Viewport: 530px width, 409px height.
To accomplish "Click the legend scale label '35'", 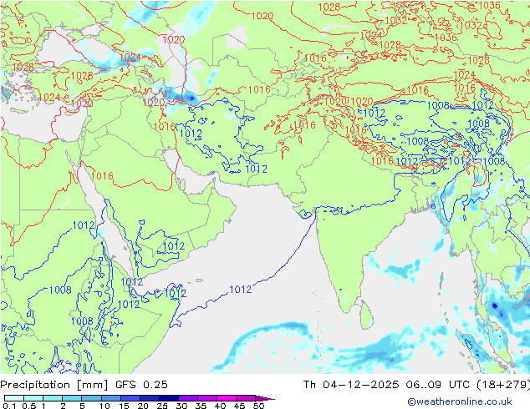I will click(201, 406).
